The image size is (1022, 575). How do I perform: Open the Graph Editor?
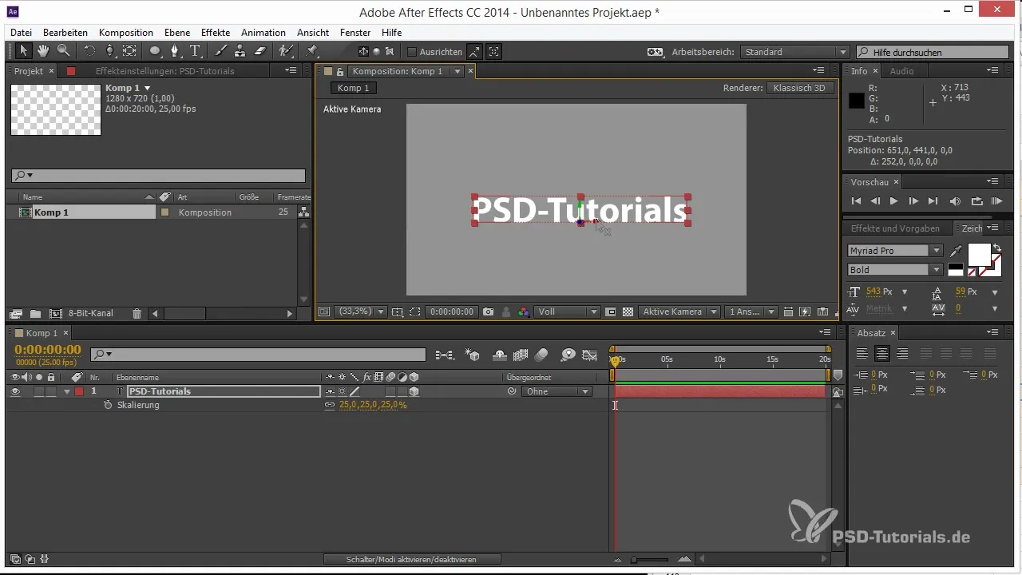(x=590, y=355)
